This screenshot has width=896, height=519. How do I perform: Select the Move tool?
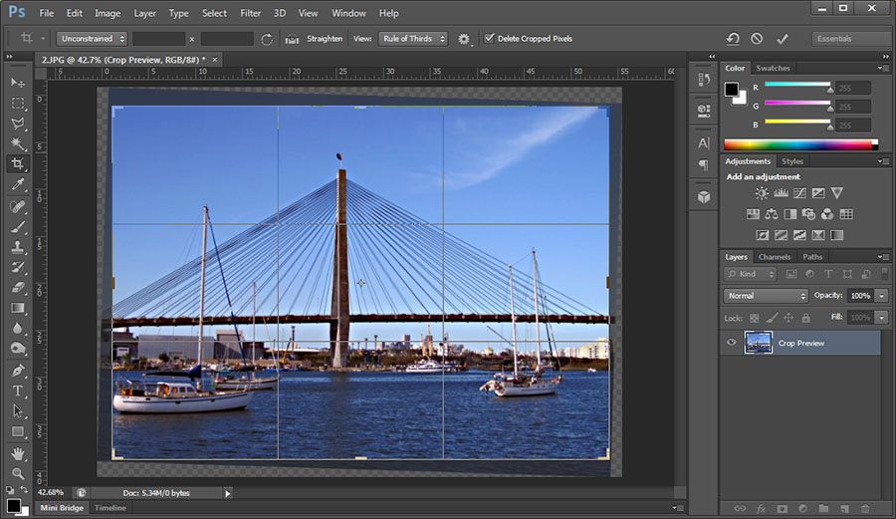(x=18, y=82)
